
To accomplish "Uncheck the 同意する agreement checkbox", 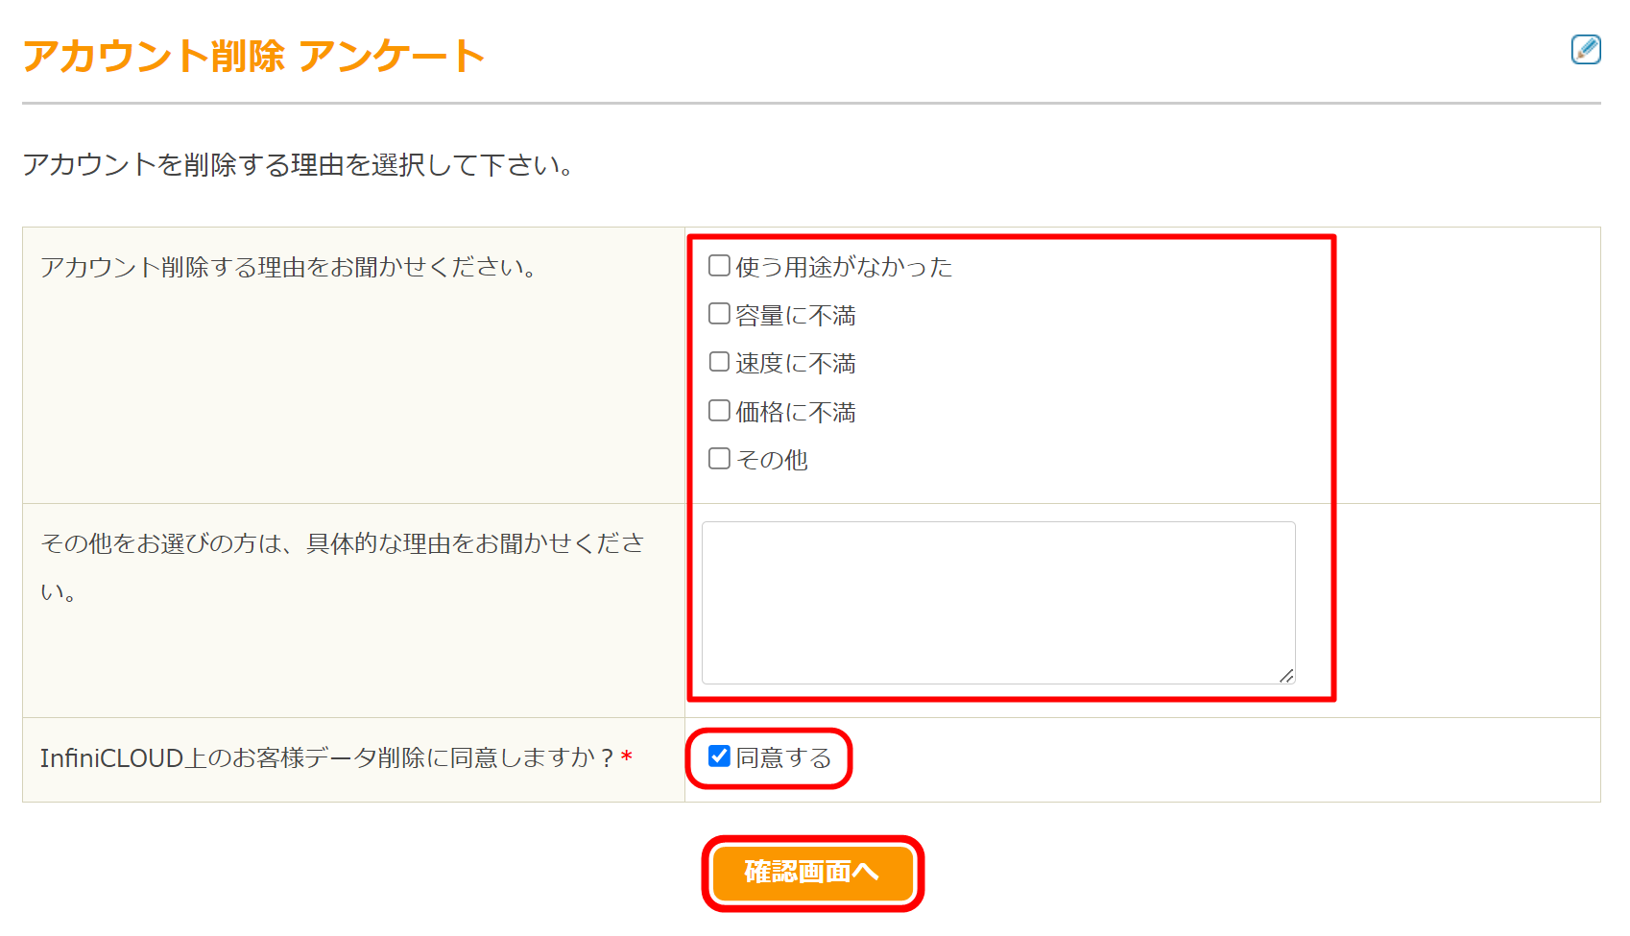I will click(717, 757).
